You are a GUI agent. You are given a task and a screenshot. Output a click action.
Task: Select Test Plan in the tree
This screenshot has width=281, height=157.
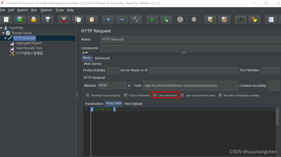16,28
